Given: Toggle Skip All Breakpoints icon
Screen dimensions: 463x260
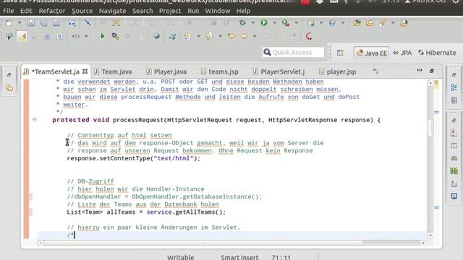Looking at the screenshot, I should [88, 23].
